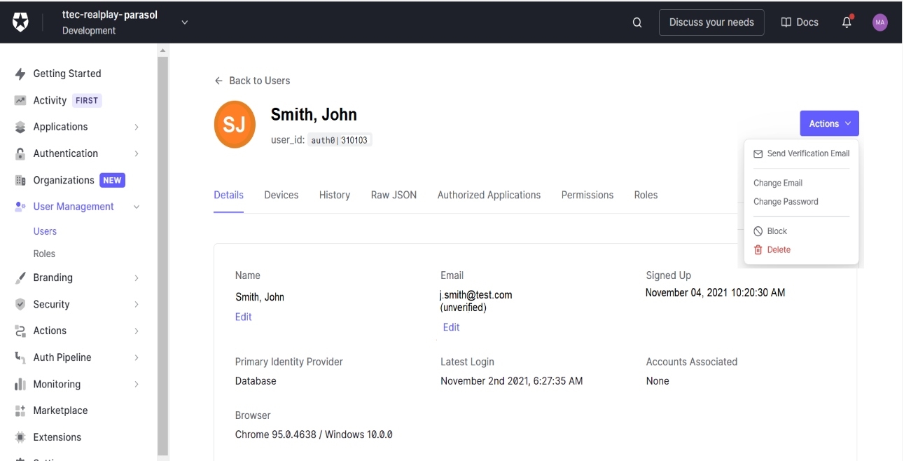Select Send Verification Email from menu
Image resolution: width=904 pixels, height=461 pixels.
click(807, 153)
